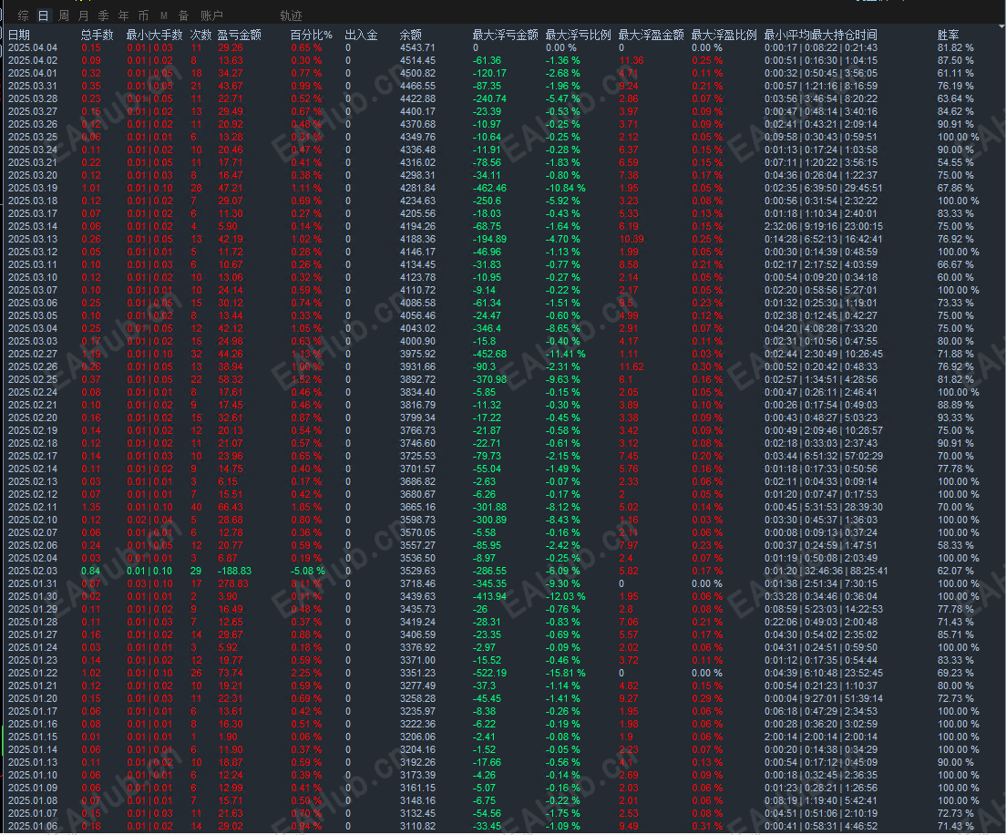Open the M tab

(x=164, y=15)
